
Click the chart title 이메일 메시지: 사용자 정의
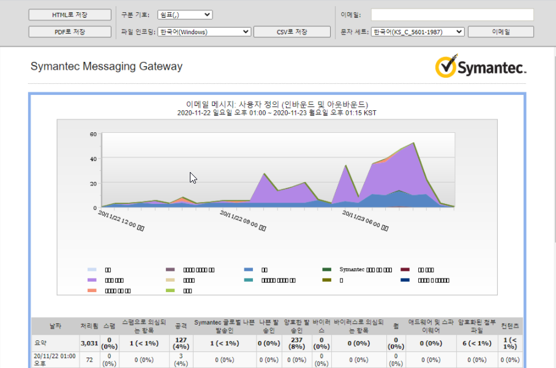(x=277, y=105)
